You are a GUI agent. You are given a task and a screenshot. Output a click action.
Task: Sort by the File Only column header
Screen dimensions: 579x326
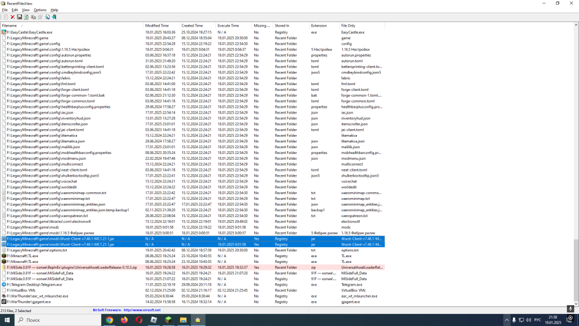coord(362,25)
